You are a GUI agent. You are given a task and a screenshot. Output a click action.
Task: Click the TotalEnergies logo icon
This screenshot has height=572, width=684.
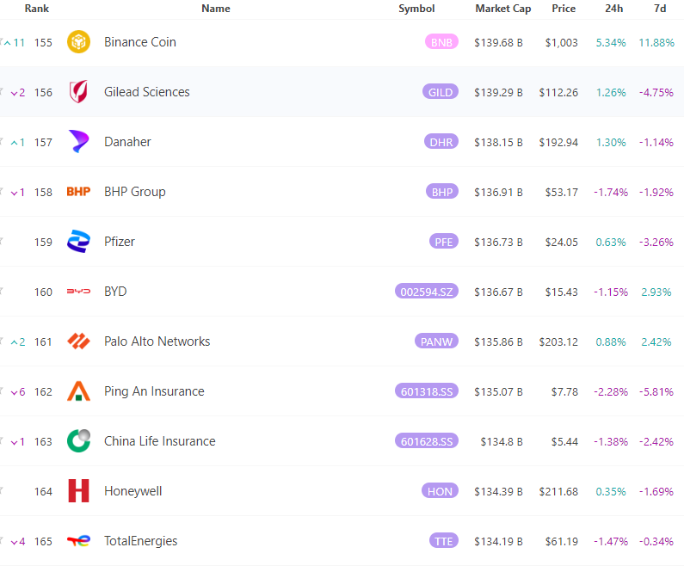78,541
